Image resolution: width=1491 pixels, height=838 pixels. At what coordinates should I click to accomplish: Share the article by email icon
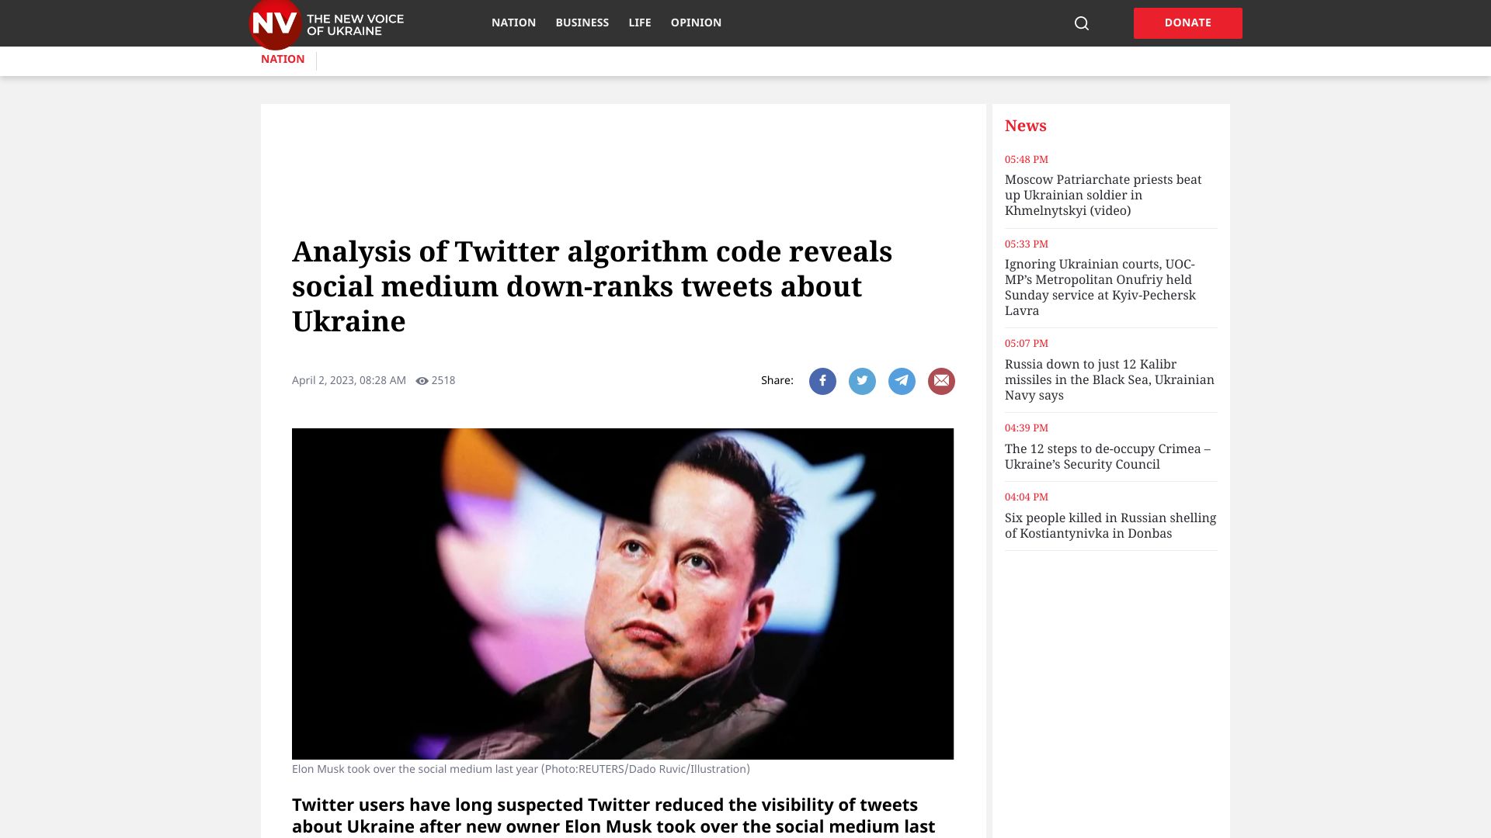941,381
